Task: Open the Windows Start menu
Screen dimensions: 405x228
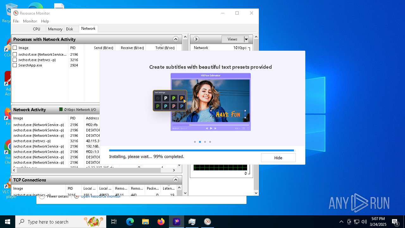Action: (x=8, y=222)
